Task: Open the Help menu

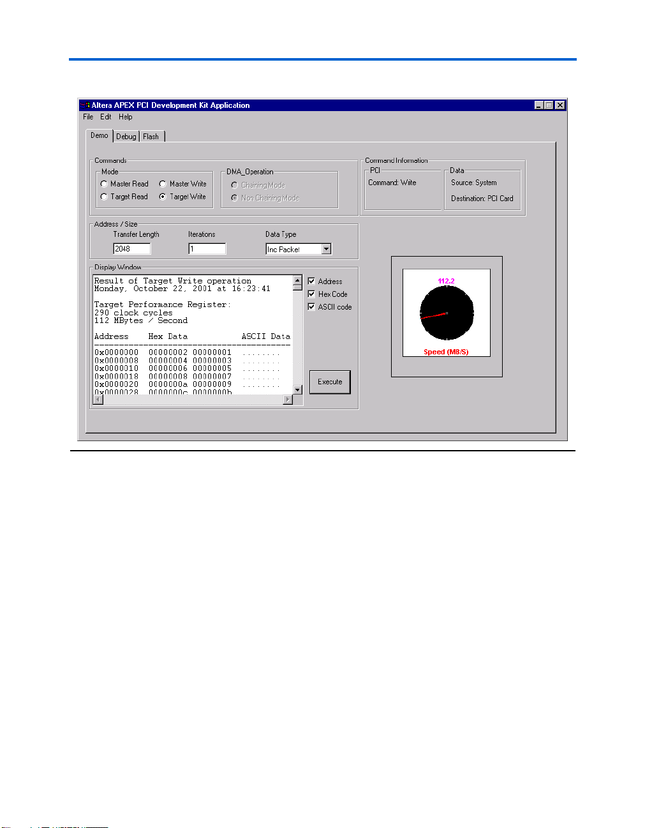Action: pyautogui.click(x=126, y=117)
